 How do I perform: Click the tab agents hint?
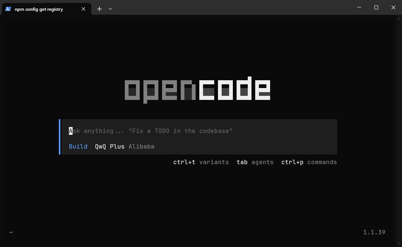255,162
